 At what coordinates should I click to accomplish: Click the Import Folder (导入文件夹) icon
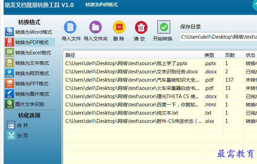tap(95, 27)
